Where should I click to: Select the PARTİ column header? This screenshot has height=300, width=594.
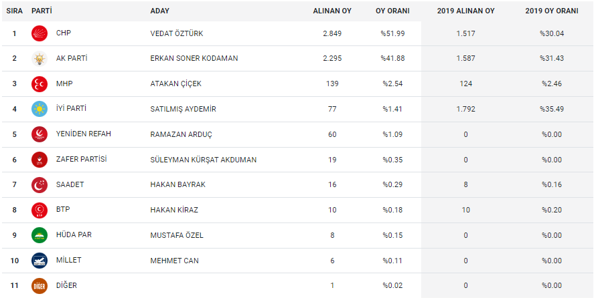click(42, 11)
